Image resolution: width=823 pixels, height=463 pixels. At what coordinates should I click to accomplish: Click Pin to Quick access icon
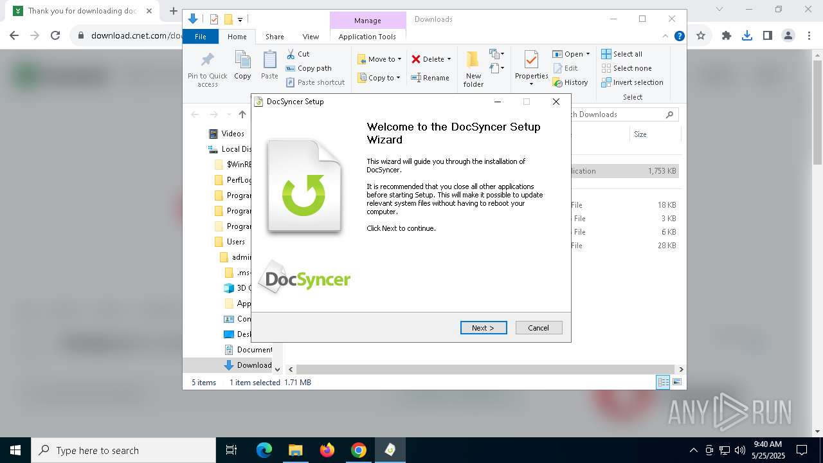click(x=208, y=70)
